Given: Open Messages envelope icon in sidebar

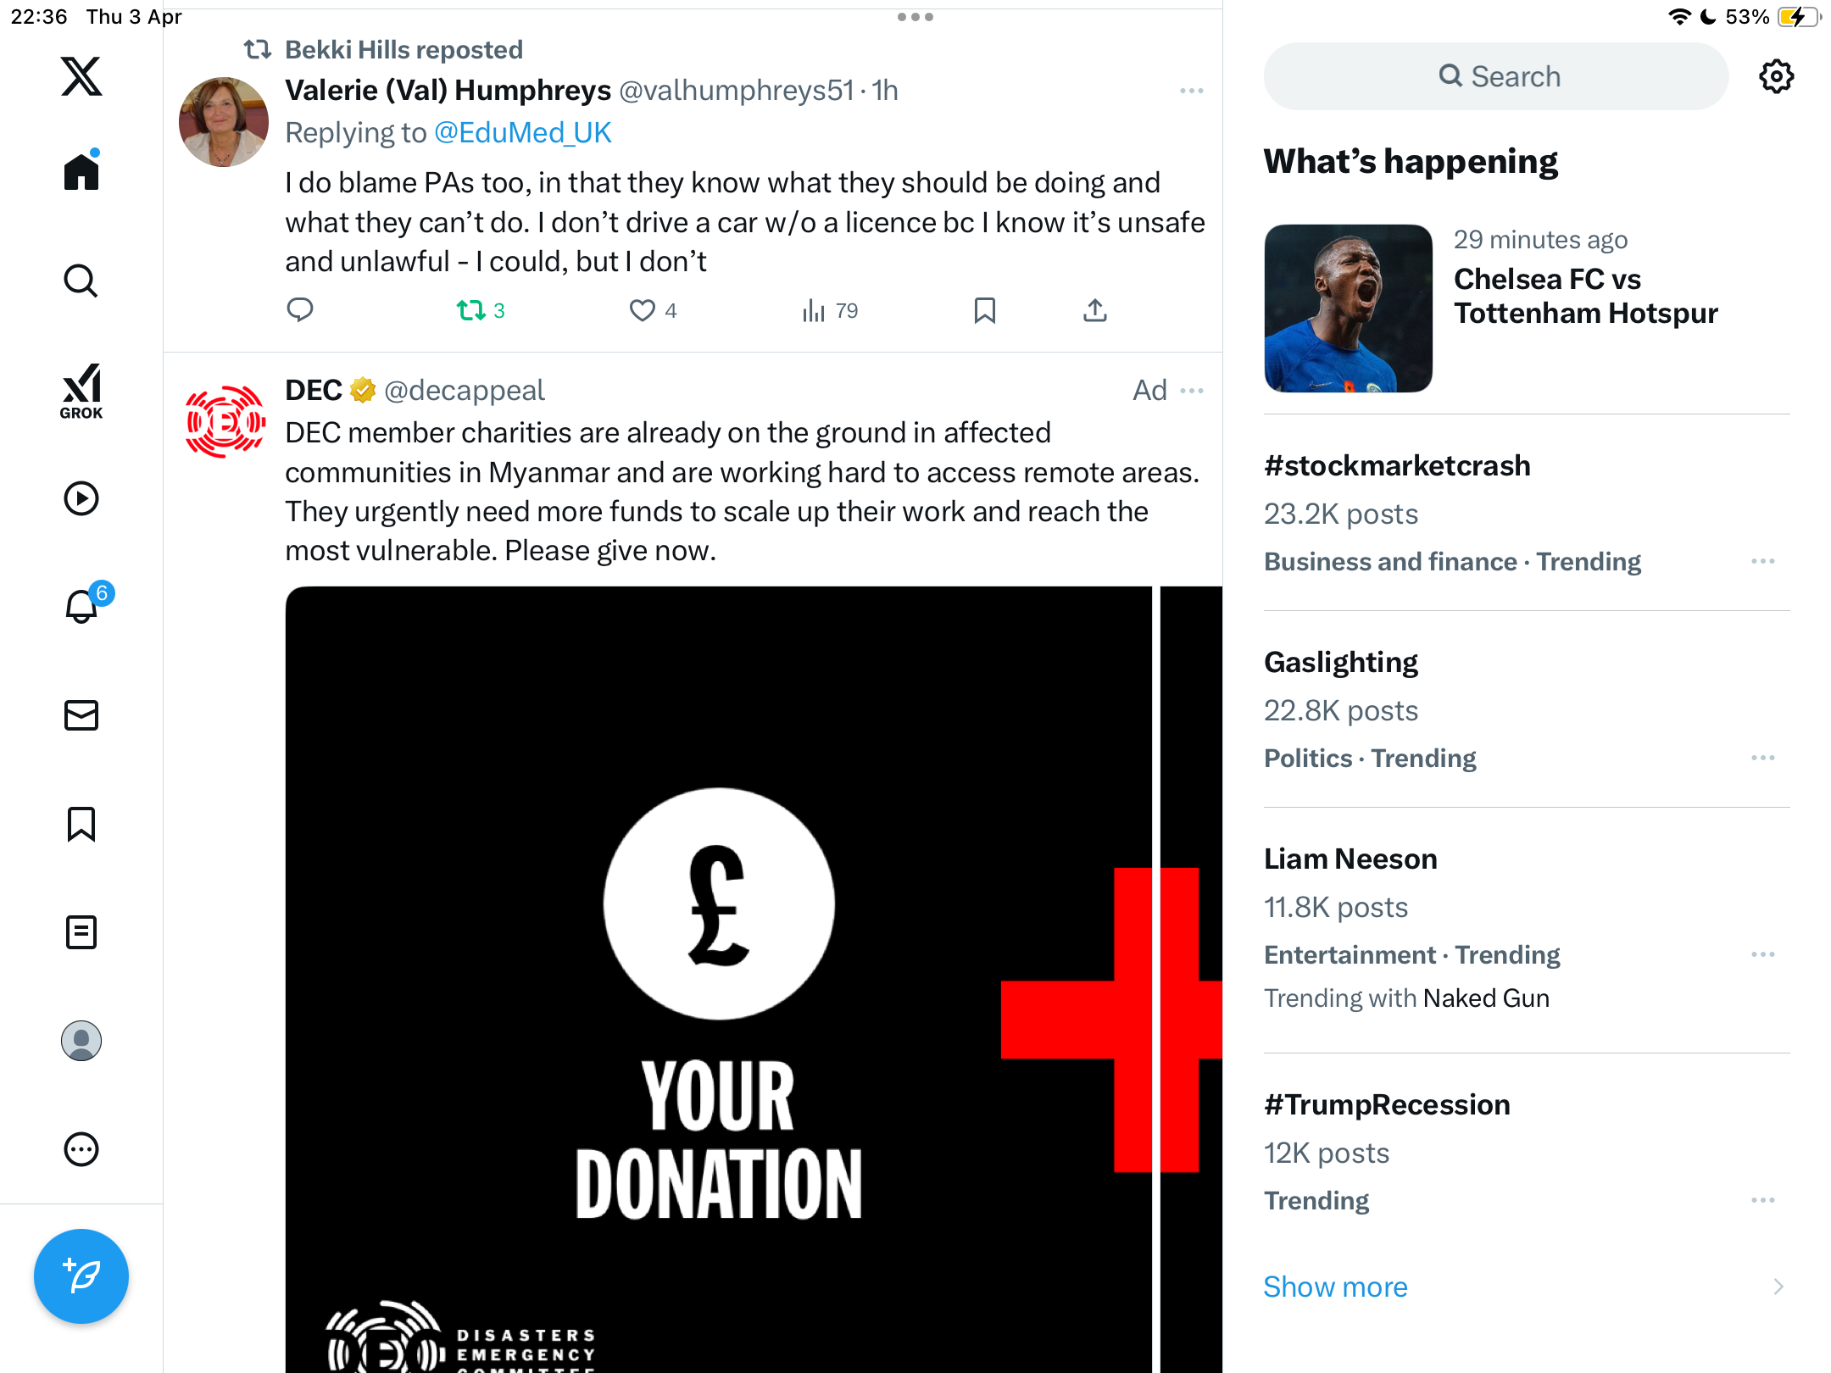Looking at the screenshot, I should (81, 715).
